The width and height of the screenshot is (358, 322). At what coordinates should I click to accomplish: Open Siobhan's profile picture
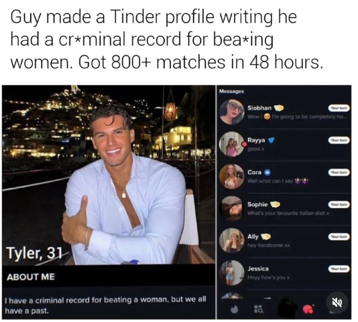coord(231,112)
